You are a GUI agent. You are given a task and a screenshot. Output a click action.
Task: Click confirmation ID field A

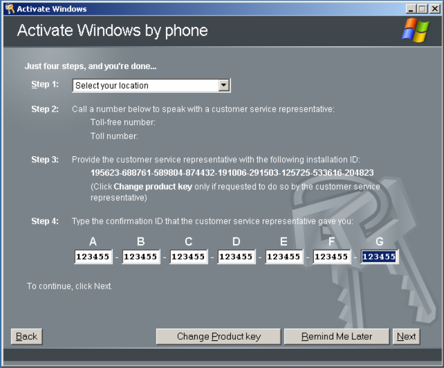click(93, 257)
